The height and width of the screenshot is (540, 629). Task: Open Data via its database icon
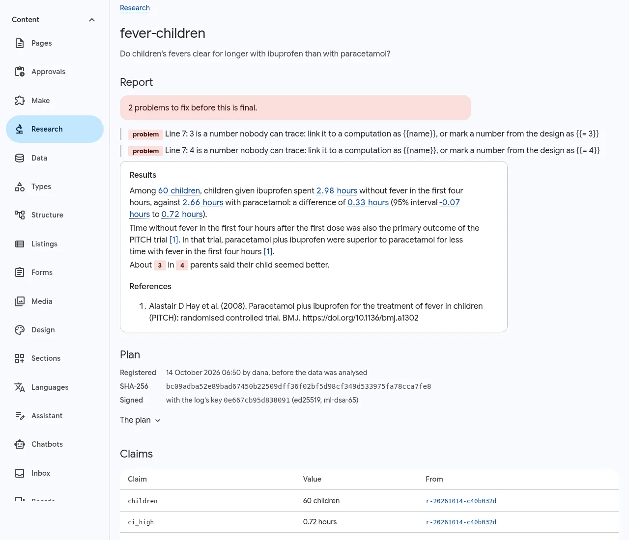[x=20, y=158]
